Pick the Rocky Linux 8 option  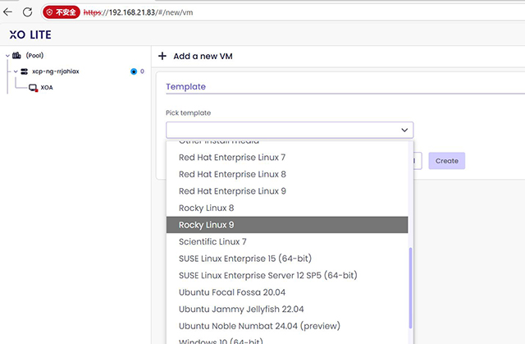click(287, 208)
